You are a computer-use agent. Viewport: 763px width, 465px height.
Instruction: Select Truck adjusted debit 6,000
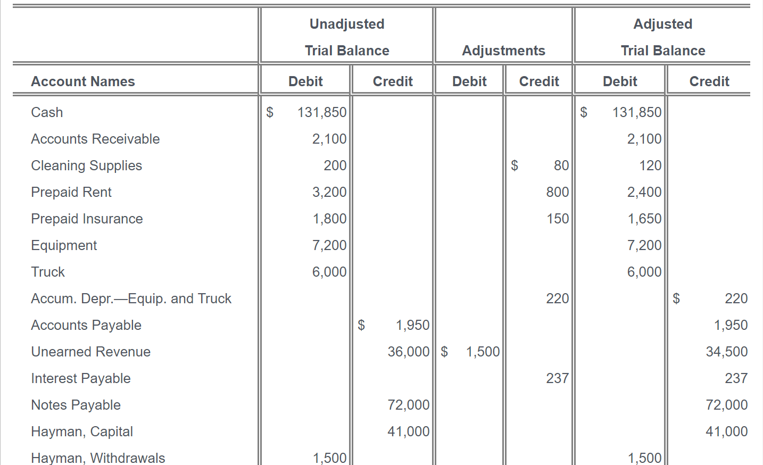[x=644, y=272]
